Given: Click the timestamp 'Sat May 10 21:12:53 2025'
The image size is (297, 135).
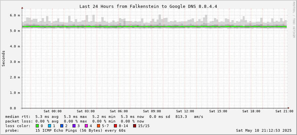Looking at the screenshot, I should (264, 130).
